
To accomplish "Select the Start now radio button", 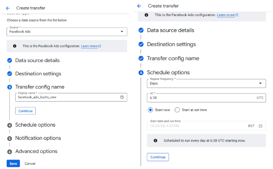I will point(151,110).
